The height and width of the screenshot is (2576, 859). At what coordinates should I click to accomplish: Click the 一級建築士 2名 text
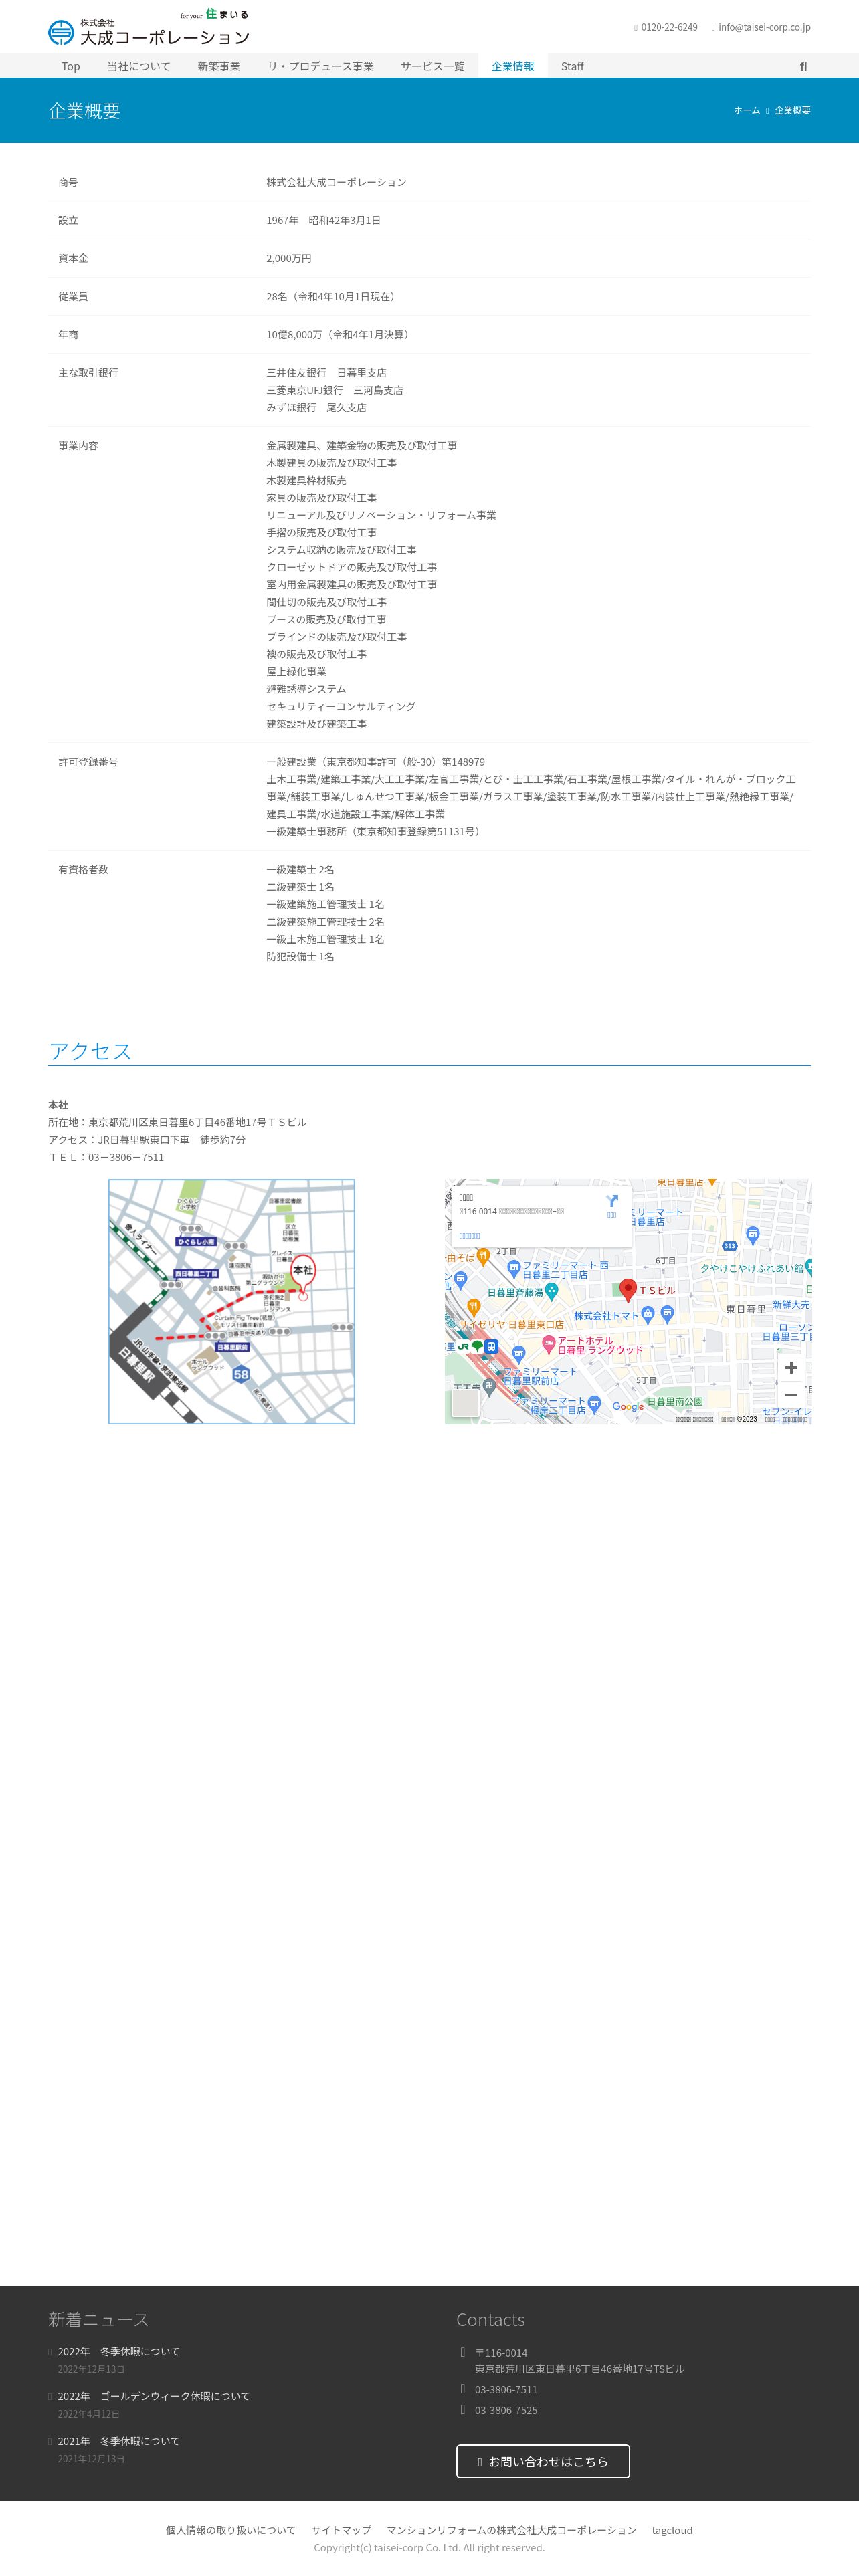point(300,870)
